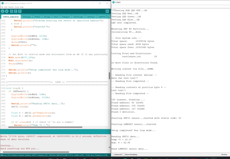
Task: Click the Verify sketch checkmark icon
Action: [2, 11]
